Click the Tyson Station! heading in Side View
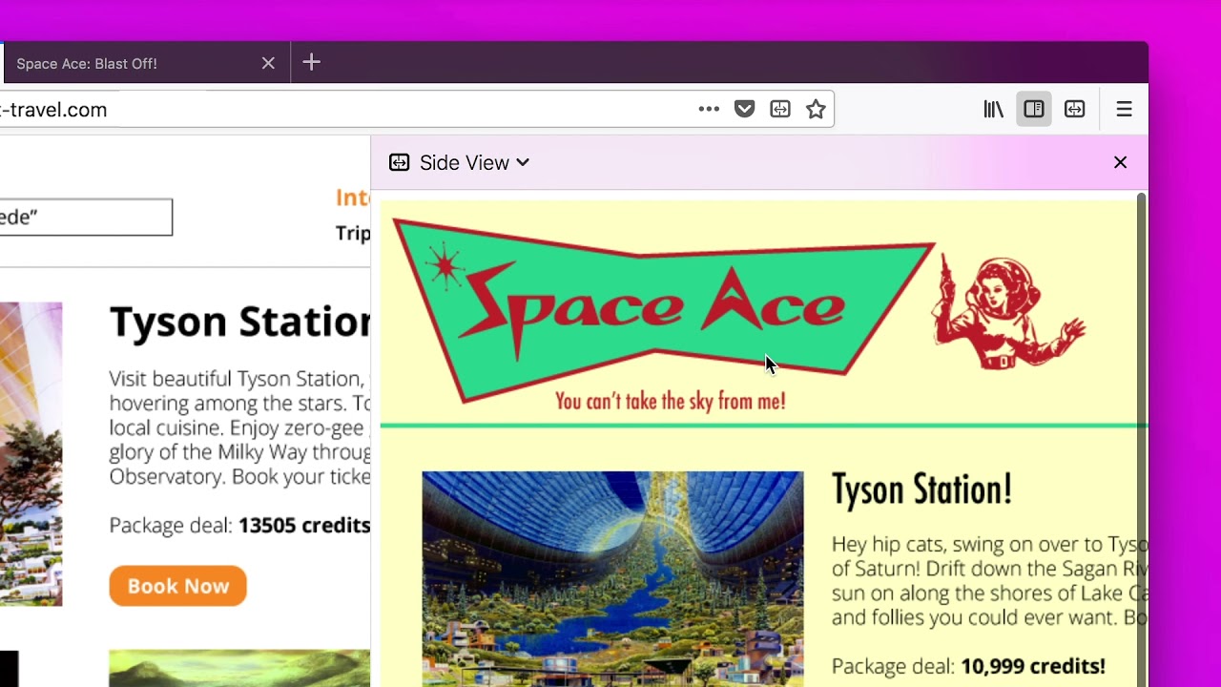This screenshot has width=1221, height=687. 921,489
